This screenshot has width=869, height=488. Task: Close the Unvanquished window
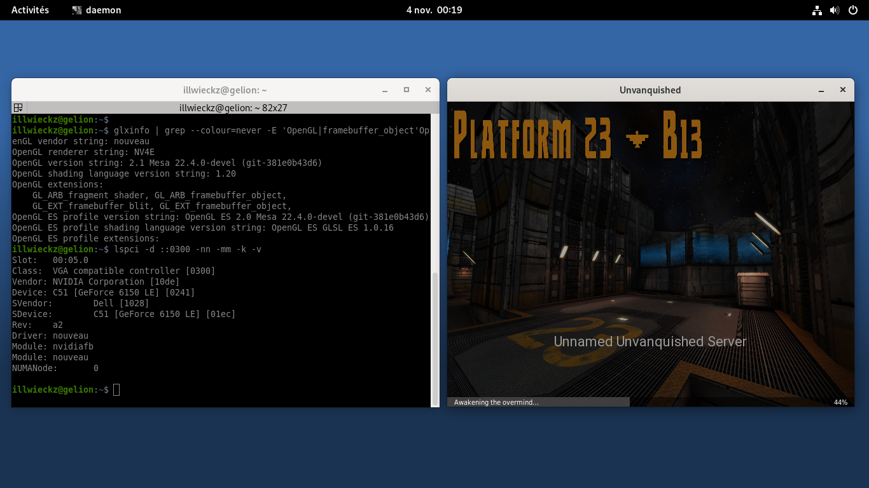[x=843, y=90]
